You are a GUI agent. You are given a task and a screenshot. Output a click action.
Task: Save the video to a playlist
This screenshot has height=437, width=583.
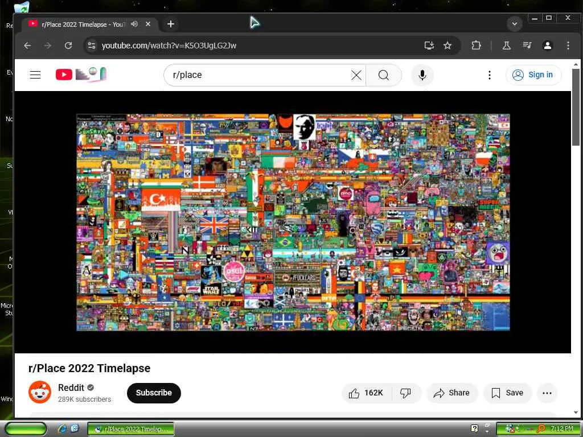[507, 393]
